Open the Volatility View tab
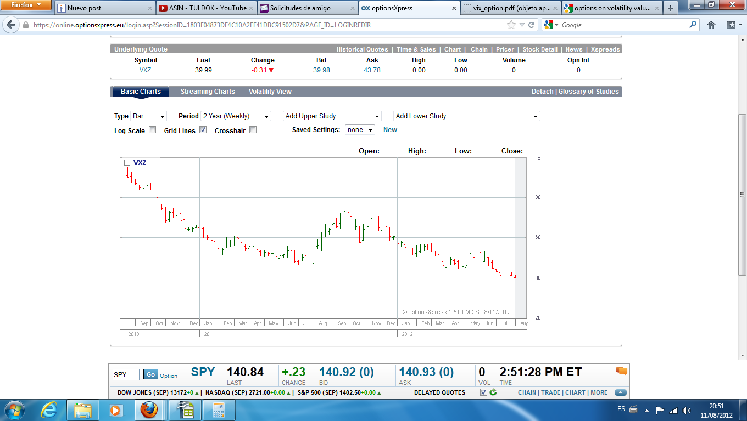Image resolution: width=747 pixels, height=421 pixels. point(270,92)
